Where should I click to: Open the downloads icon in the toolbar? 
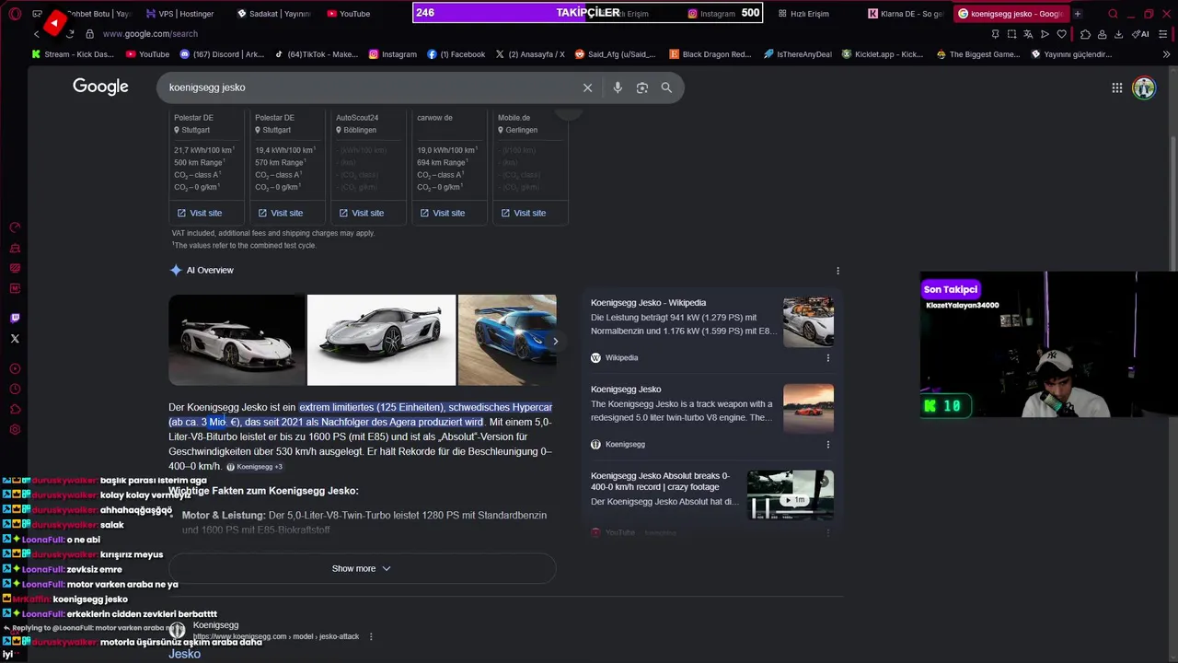tap(1118, 34)
